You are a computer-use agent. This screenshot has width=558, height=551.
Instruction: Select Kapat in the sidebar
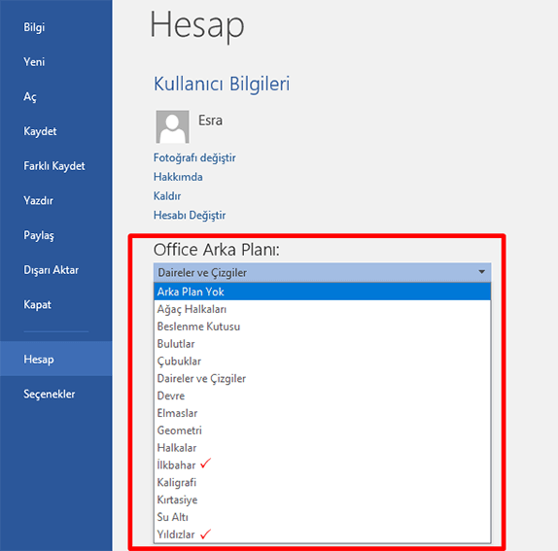click(37, 305)
